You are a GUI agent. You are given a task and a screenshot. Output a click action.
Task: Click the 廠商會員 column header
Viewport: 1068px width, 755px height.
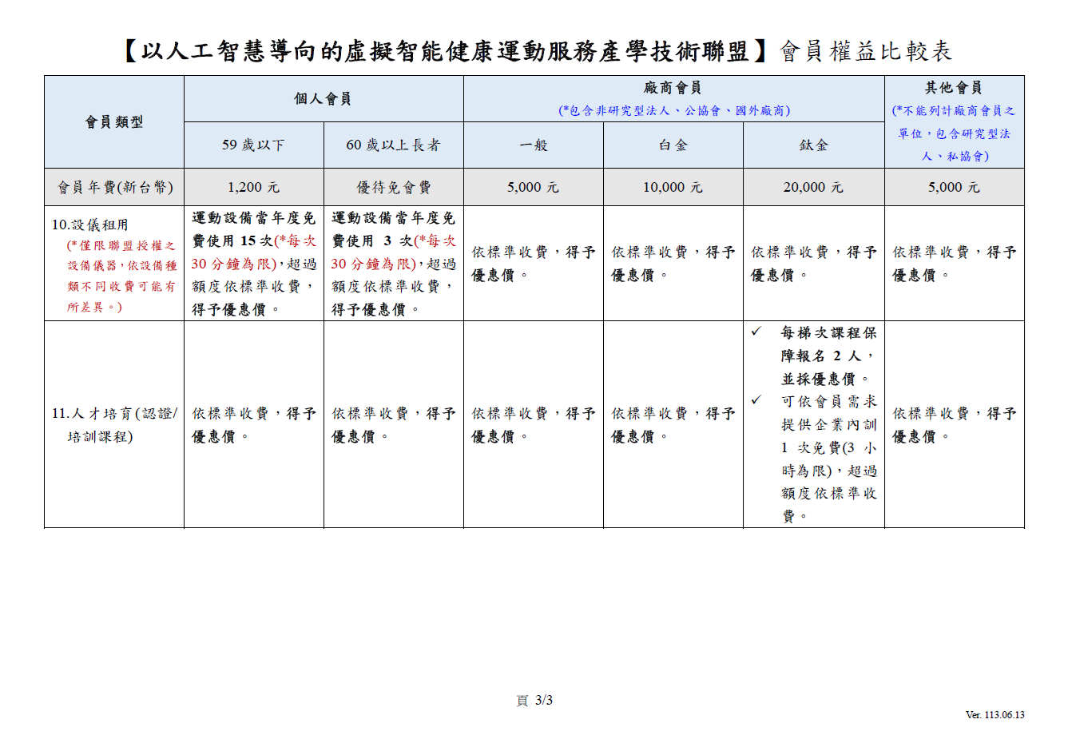(673, 88)
